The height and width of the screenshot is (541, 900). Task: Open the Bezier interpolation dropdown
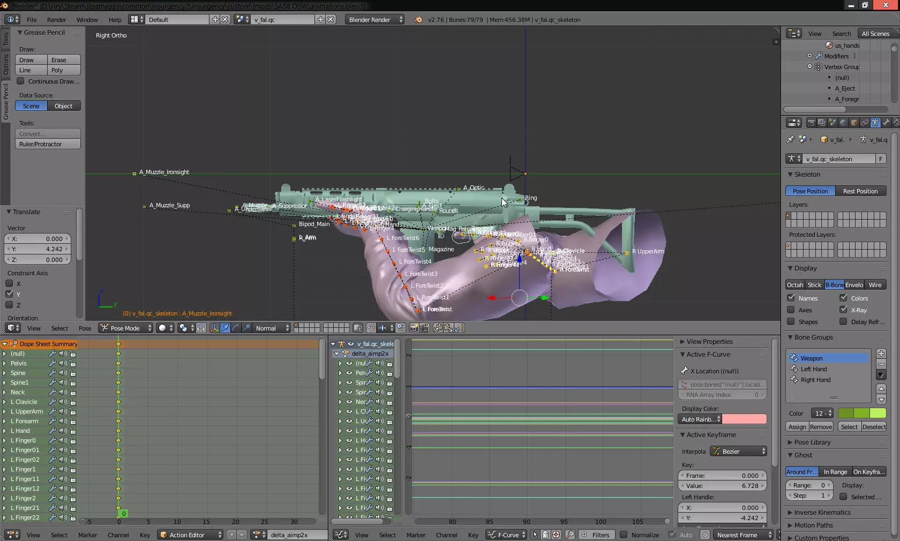[739, 452]
